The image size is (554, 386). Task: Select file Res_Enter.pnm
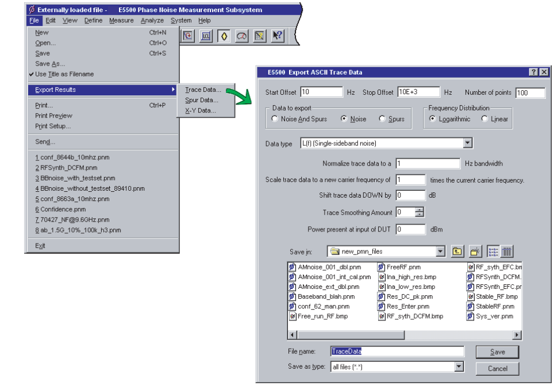point(404,307)
